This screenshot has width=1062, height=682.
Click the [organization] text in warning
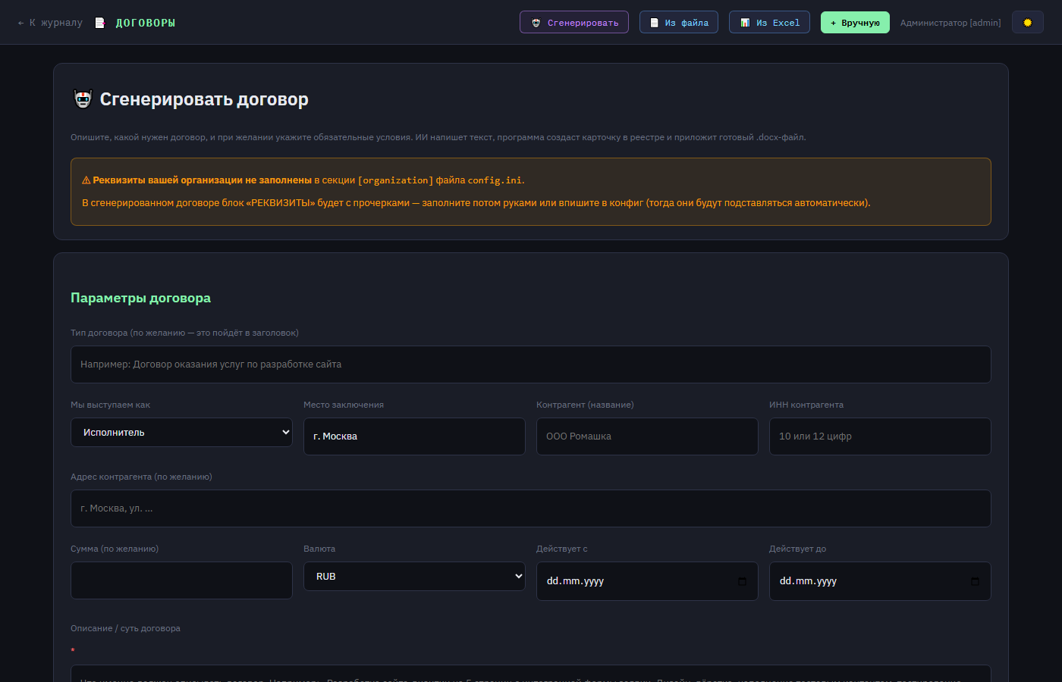coord(395,180)
